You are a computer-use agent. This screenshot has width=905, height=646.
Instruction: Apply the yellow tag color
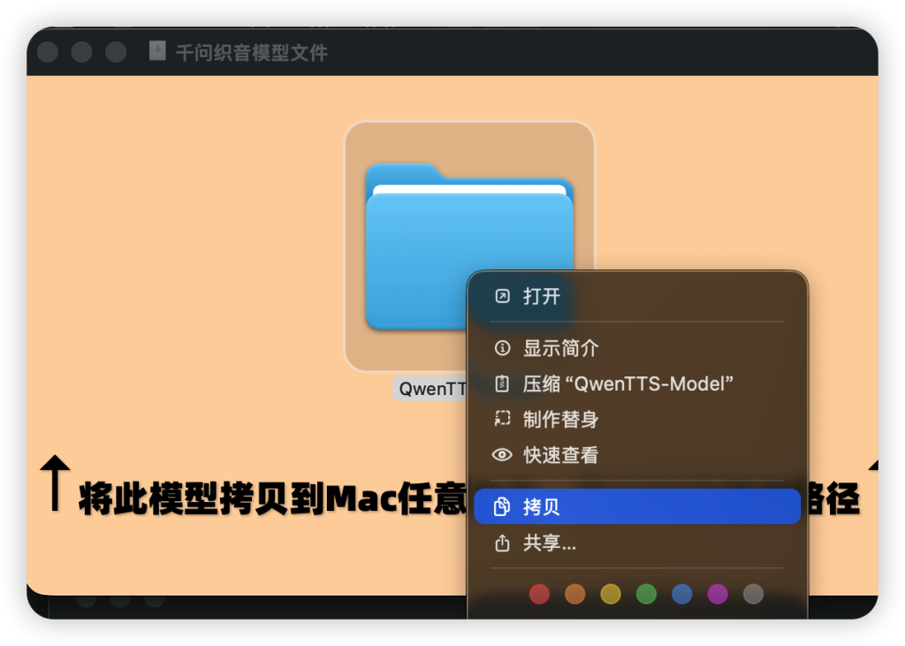coord(611,594)
